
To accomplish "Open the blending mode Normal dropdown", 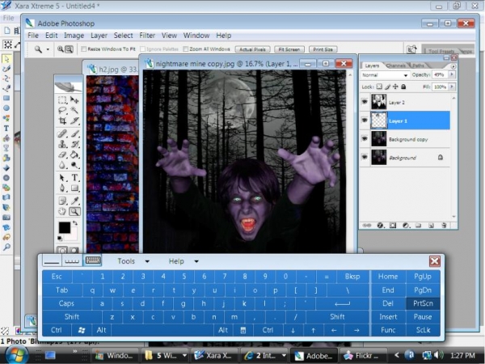I will pyautogui.click(x=385, y=75).
